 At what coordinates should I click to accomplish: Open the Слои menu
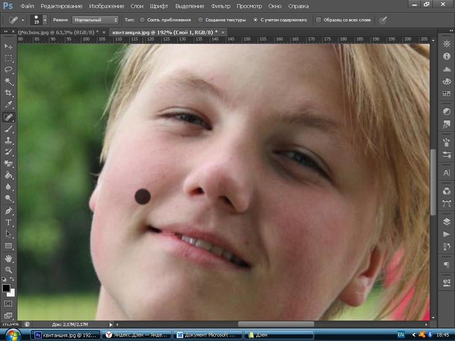click(137, 6)
